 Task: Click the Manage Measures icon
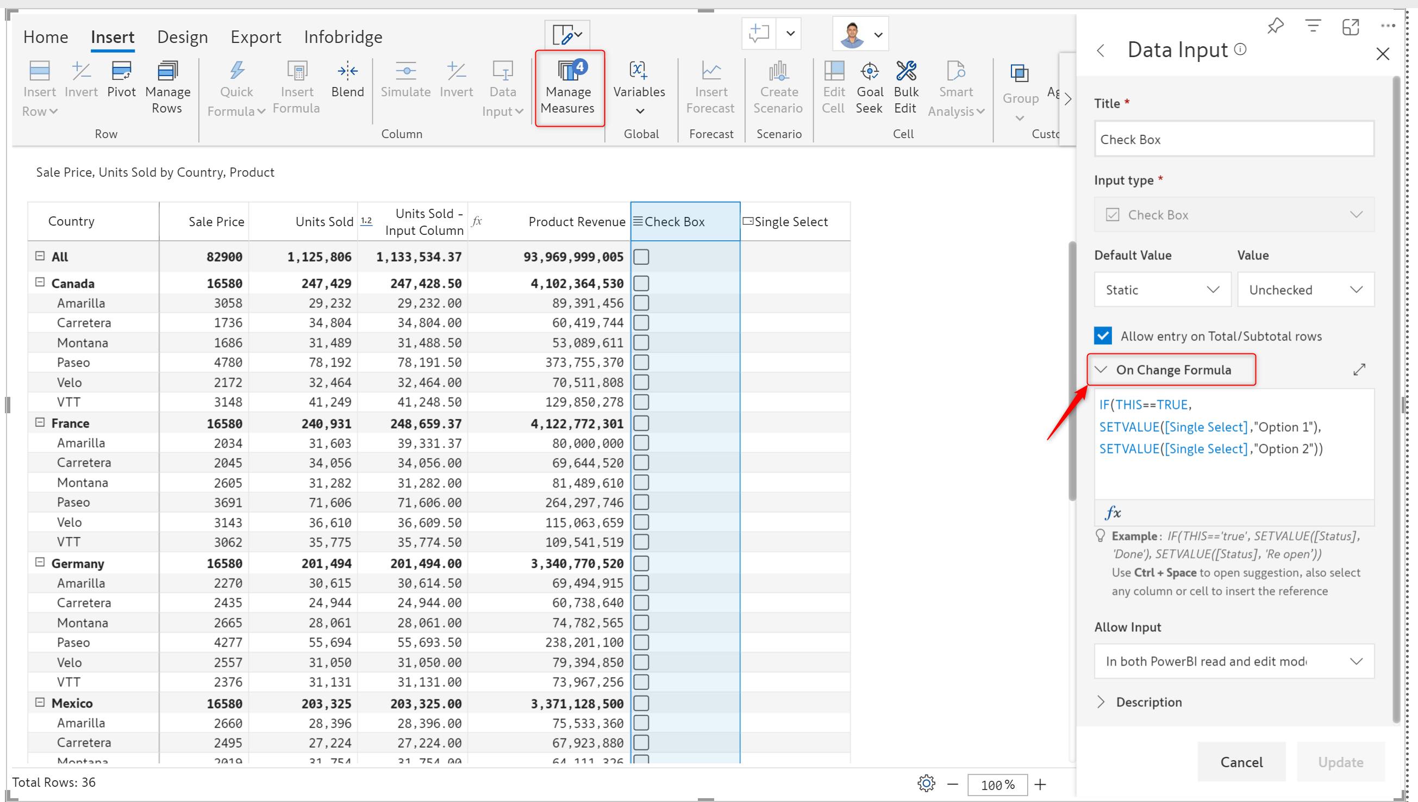pos(569,72)
